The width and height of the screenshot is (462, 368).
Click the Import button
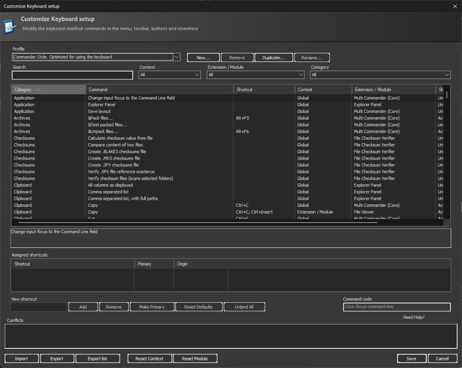[21, 359]
